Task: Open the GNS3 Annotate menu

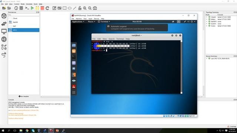Action: (29, 4)
